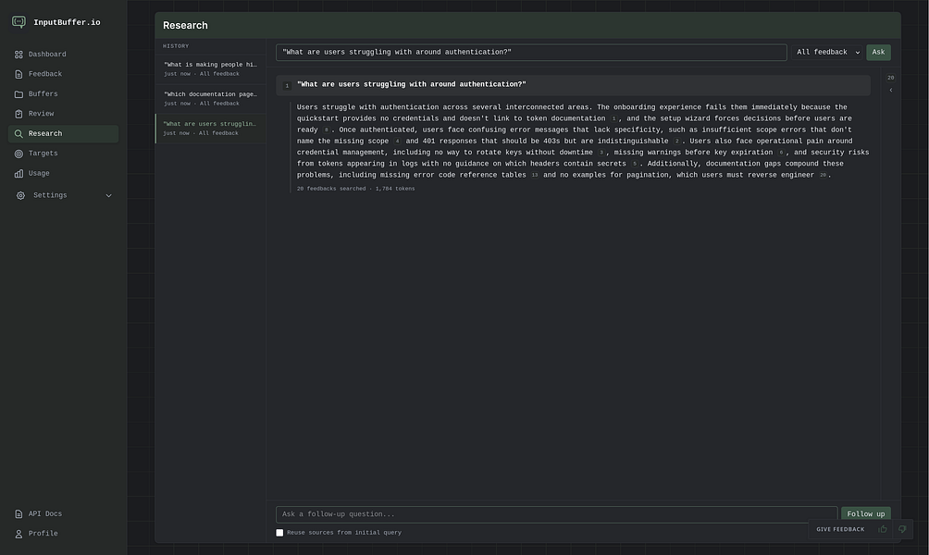Open the All feedback dropdown
Screen dimensions: 929x555
coord(827,52)
